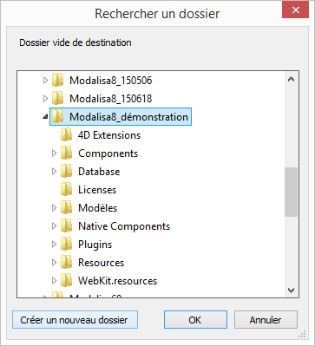Click the Resources folder icon
The width and height of the screenshot is (315, 346).
[67, 263]
